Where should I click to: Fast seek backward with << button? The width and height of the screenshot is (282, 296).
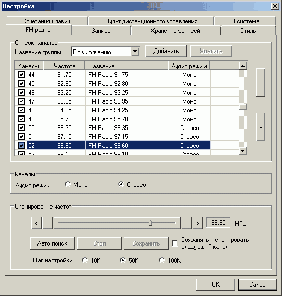(x=47, y=223)
